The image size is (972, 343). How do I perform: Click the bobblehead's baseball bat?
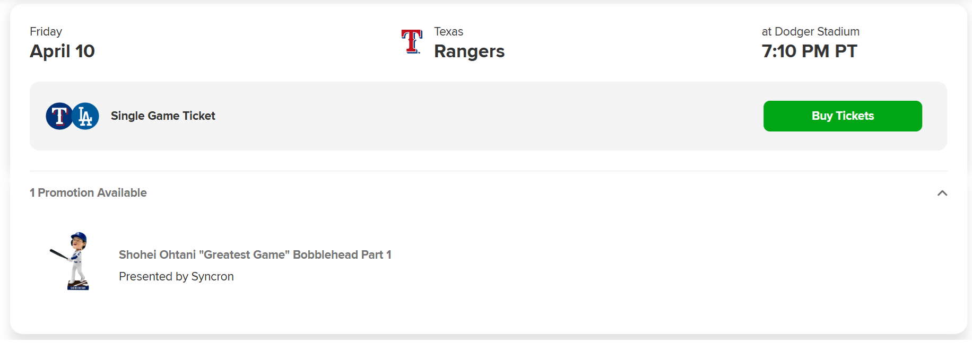(x=58, y=254)
